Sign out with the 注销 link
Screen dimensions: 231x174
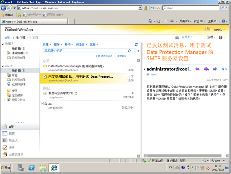[207, 29]
